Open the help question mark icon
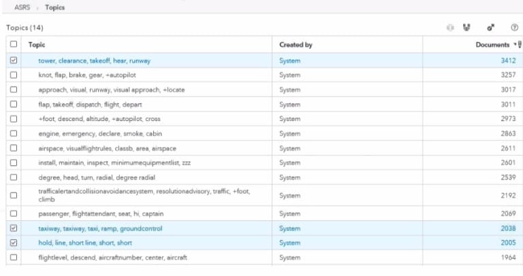The width and height of the screenshot is (523, 276). click(x=513, y=28)
